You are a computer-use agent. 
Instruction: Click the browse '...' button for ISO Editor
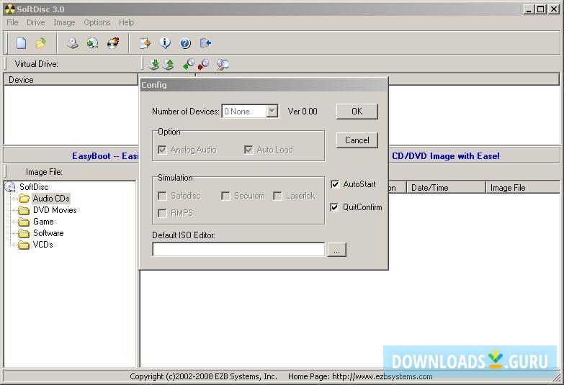click(x=336, y=250)
